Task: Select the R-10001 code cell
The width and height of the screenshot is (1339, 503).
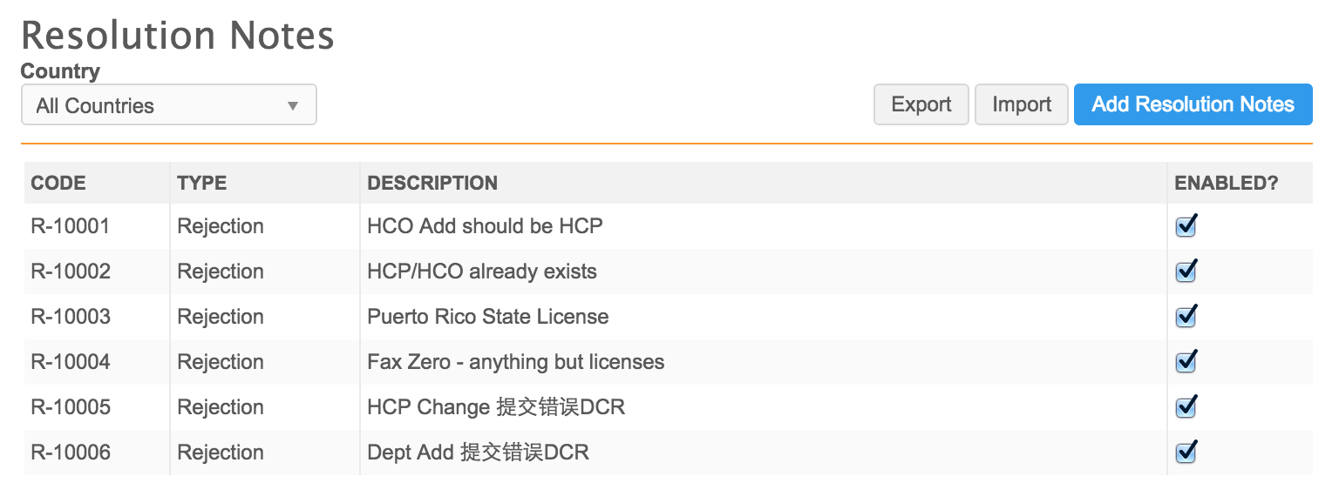Action: [71, 226]
